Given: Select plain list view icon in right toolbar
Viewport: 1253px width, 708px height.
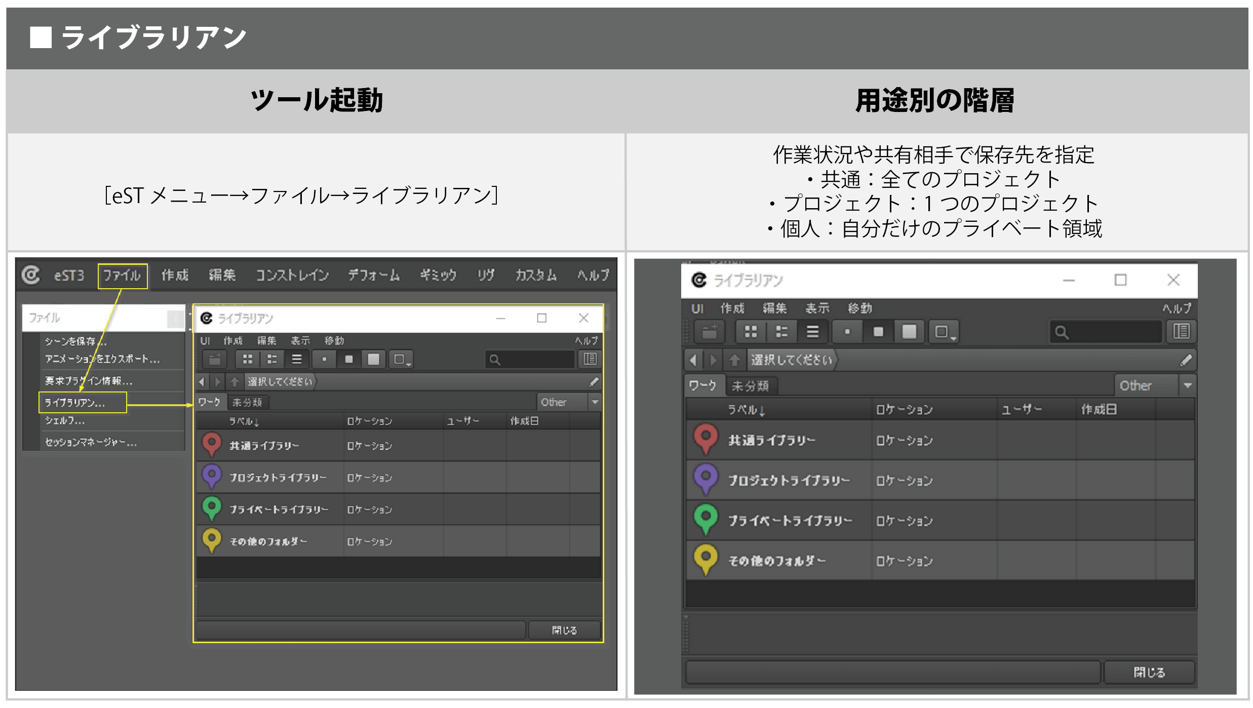Looking at the screenshot, I should (x=812, y=332).
